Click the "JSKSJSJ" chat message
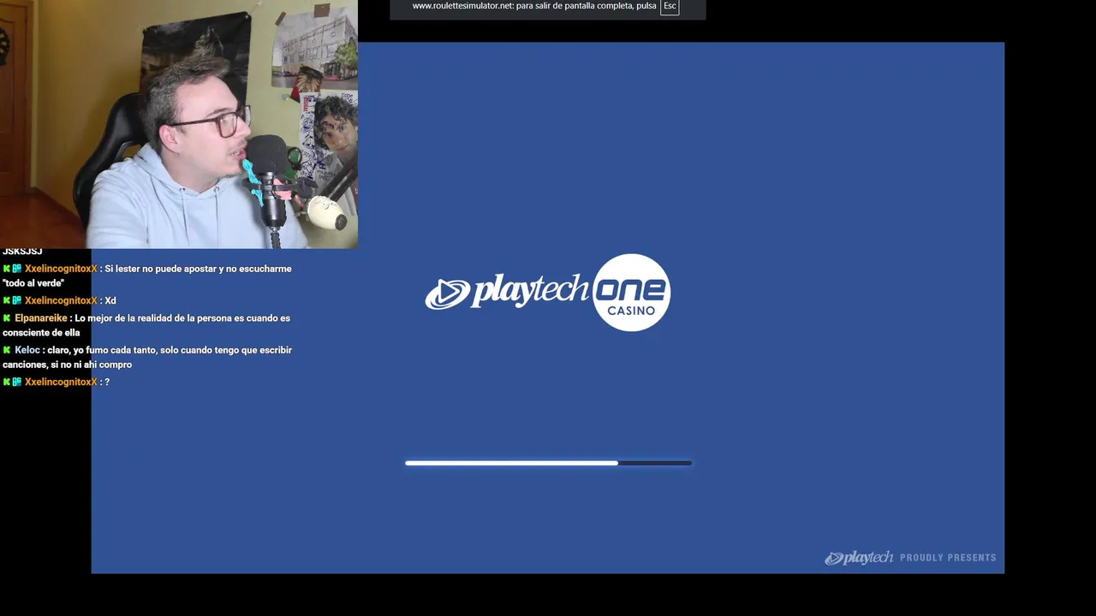 pyautogui.click(x=22, y=252)
